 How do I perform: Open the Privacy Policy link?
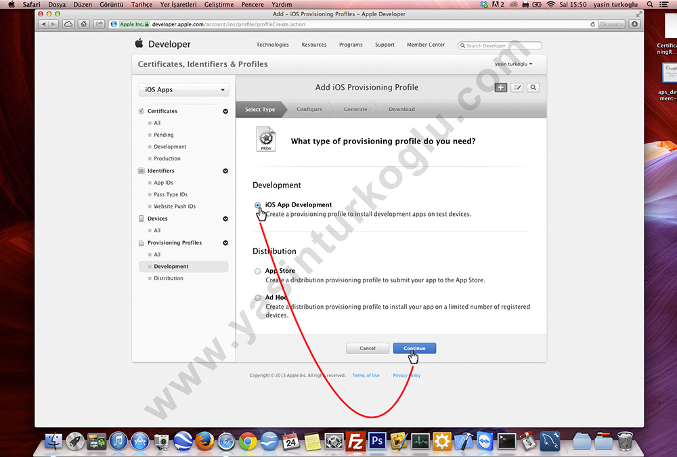tap(406, 375)
